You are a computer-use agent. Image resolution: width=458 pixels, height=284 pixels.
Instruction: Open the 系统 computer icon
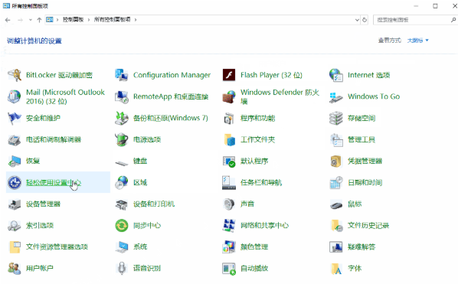click(x=122, y=247)
